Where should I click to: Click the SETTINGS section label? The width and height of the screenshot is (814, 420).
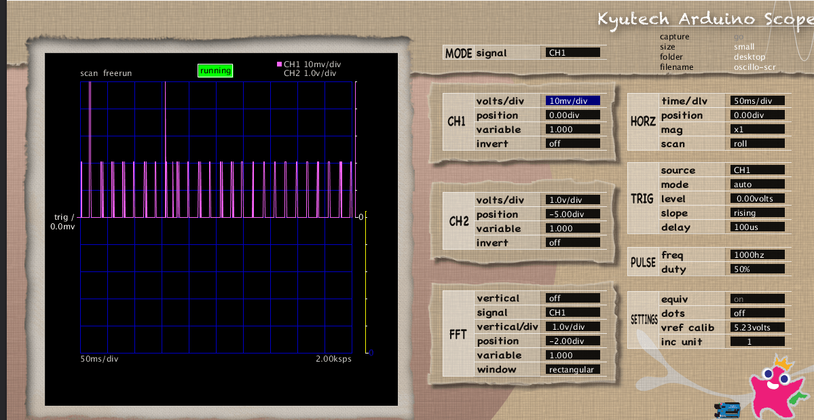(644, 320)
